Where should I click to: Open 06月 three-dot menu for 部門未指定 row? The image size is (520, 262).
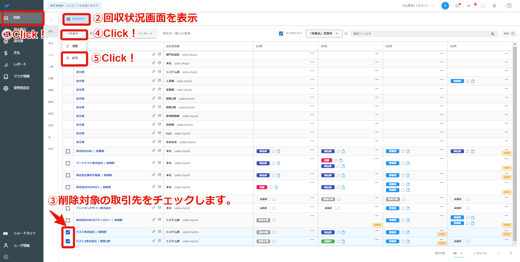[x=506, y=53]
